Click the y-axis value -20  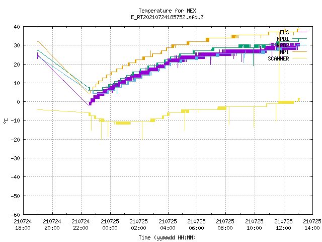click(x=16, y=140)
